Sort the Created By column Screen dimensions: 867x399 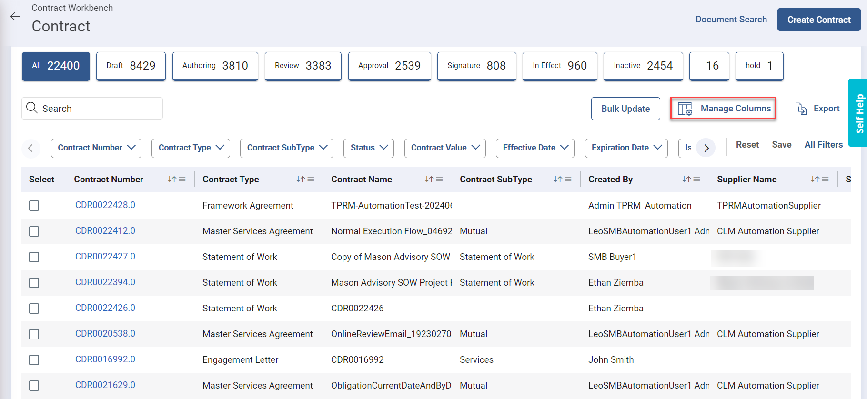686,180
